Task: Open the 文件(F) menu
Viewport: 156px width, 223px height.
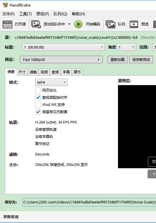Action: (8, 14)
